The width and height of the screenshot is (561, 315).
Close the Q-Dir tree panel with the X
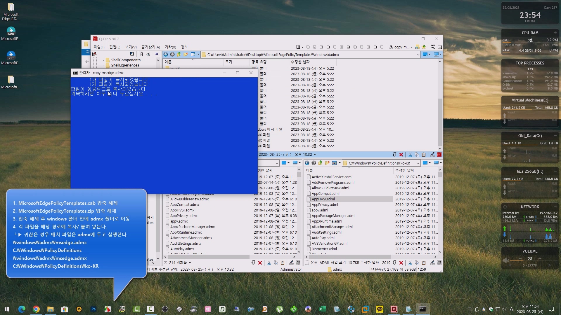pos(157,54)
